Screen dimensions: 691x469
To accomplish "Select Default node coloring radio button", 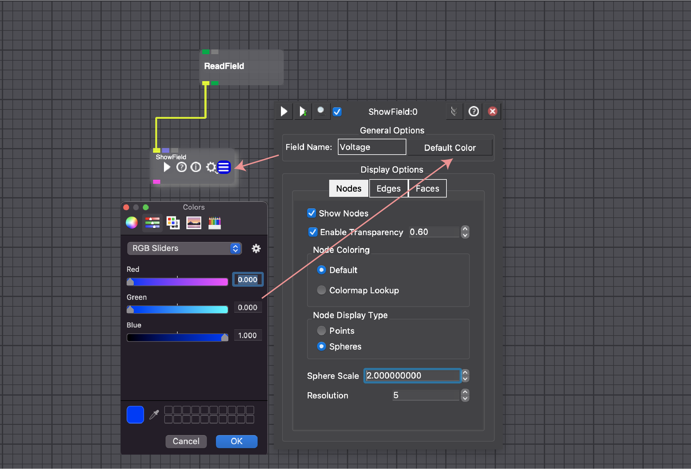I will click(x=321, y=270).
